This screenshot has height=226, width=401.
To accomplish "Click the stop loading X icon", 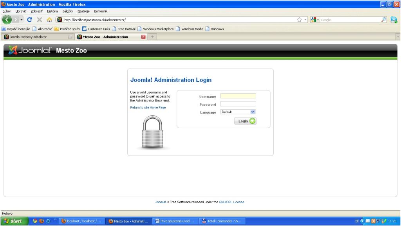I will pyautogui.click(x=40, y=20).
